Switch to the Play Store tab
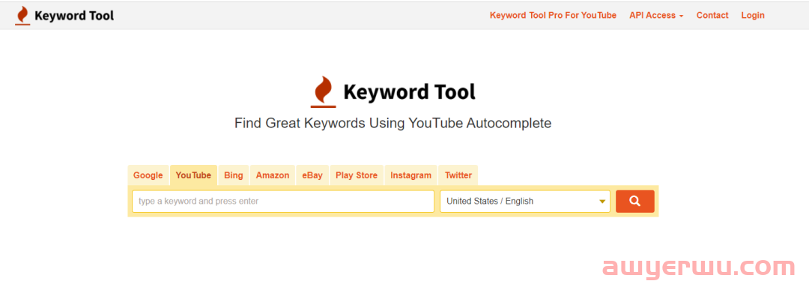The width and height of the screenshot is (809, 290). pyautogui.click(x=357, y=175)
